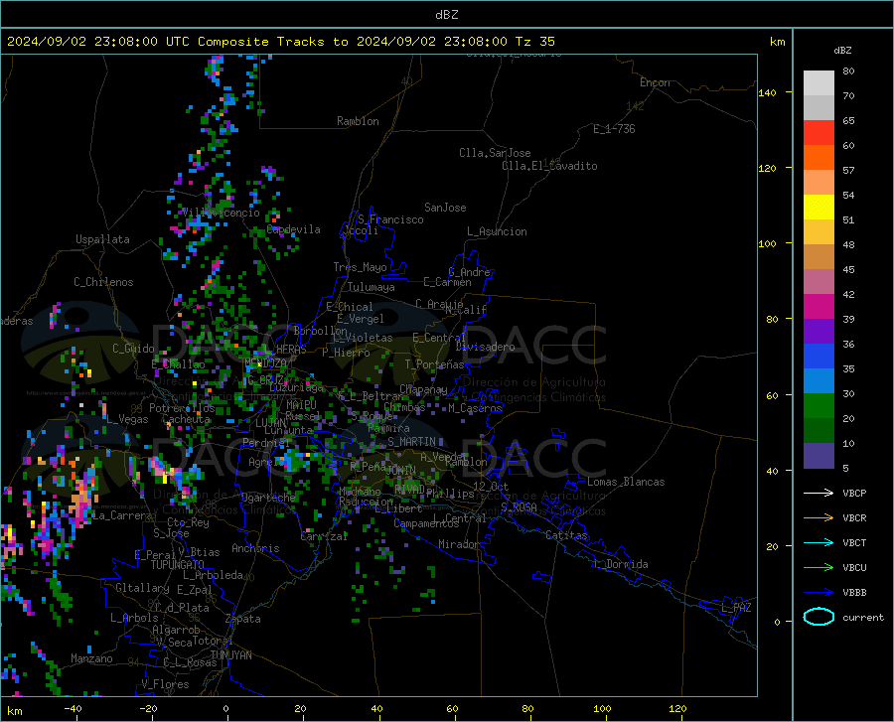894x722 pixels.
Task: Pick the yellow 54–51 dBZ swatch
Action: pos(819,208)
